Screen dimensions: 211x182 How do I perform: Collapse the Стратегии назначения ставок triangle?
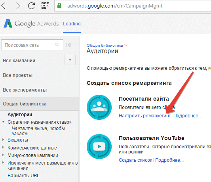coord(3,122)
